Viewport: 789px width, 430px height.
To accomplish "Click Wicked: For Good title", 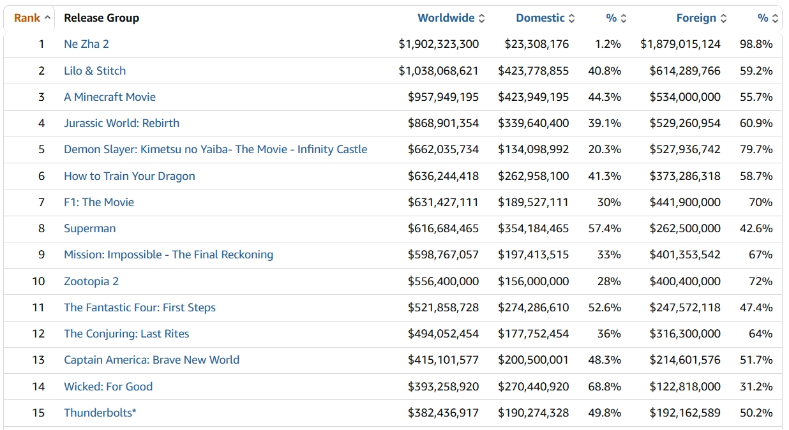I will click(x=108, y=387).
